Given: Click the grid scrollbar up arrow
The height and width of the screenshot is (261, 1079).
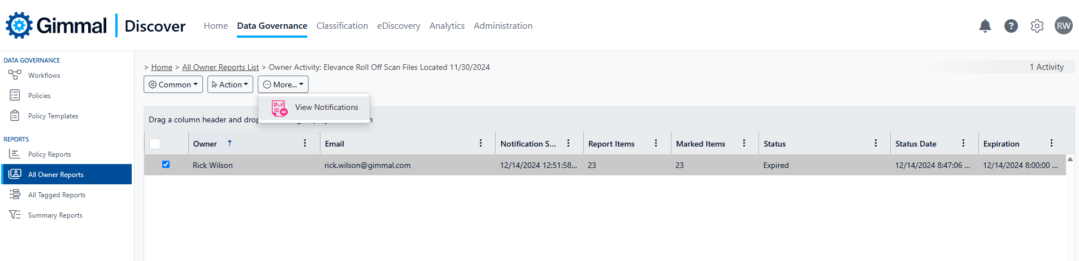Looking at the screenshot, I should pyautogui.click(x=1069, y=160).
